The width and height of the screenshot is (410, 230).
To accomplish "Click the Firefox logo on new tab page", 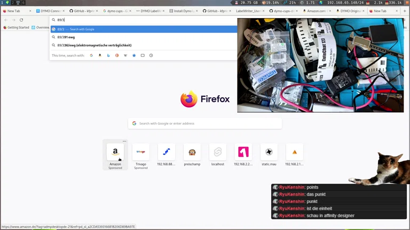I will (x=205, y=99).
